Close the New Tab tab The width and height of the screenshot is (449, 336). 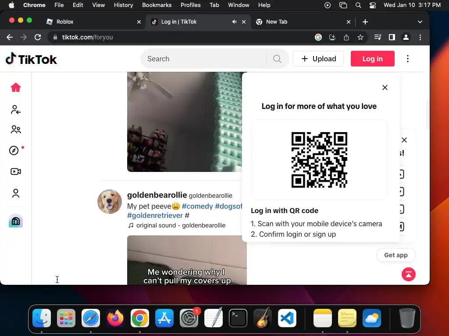click(349, 22)
